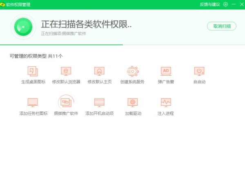Choose the 创建系统服务 gear icon

point(132,71)
